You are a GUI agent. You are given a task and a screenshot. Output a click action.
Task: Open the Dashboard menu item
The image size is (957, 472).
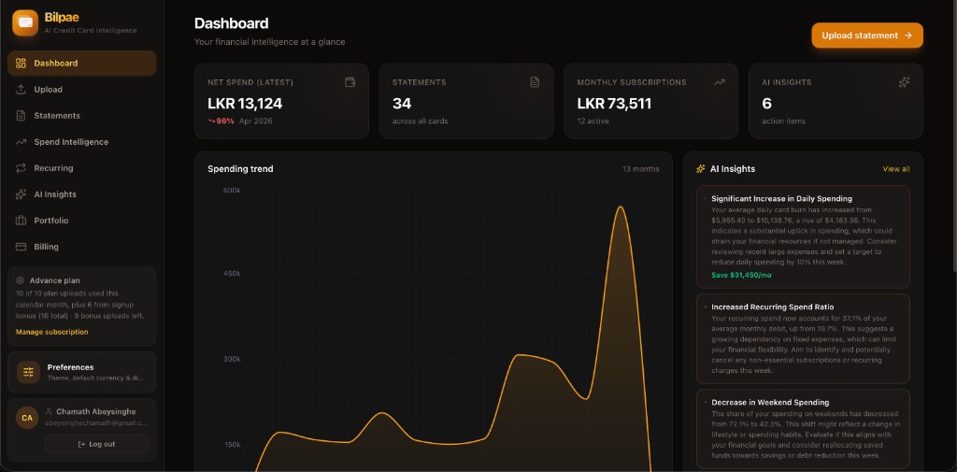82,64
